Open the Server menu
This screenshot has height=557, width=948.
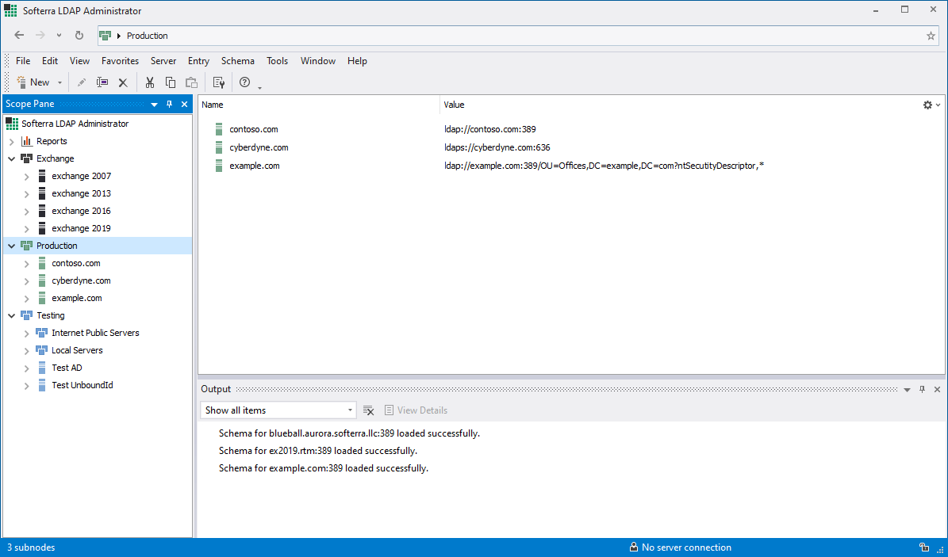click(163, 61)
